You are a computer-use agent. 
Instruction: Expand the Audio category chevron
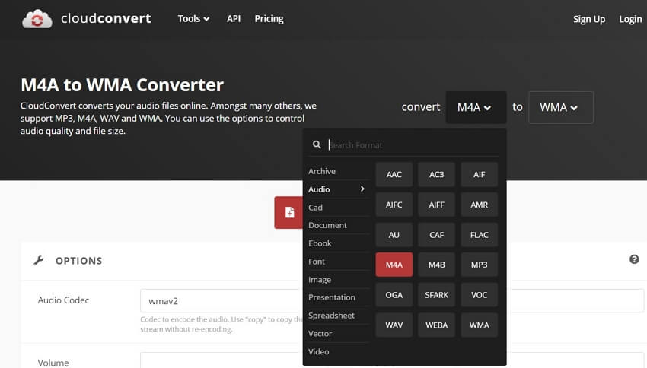tap(362, 189)
